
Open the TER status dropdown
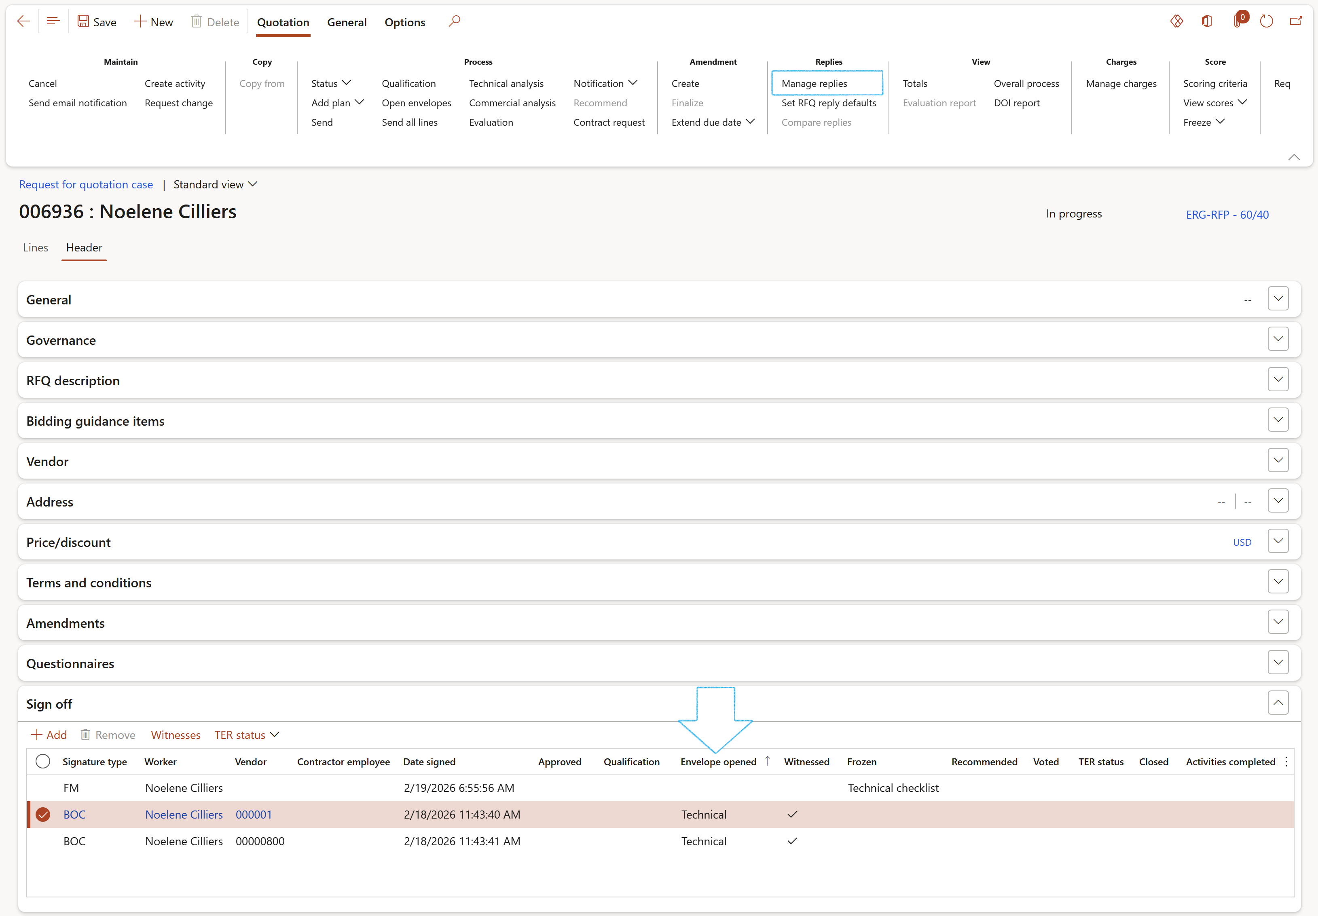click(x=247, y=735)
